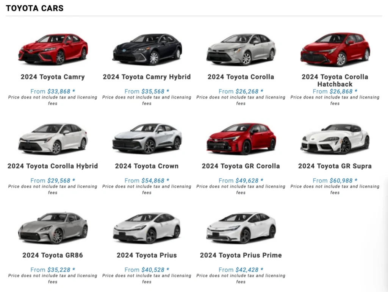Viewport: 388px width, 292px height.
Task: Click the red Corolla Hatchback picture
Action: pyautogui.click(x=335, y=49)
